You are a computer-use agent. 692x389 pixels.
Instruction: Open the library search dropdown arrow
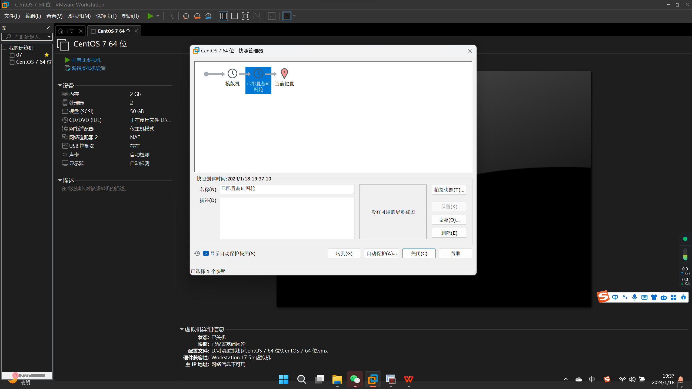[49, 37]
